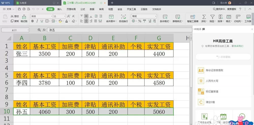Switch to the 公式 ribbon tab
Screen dimensions: 254x125
coord(83,9)
